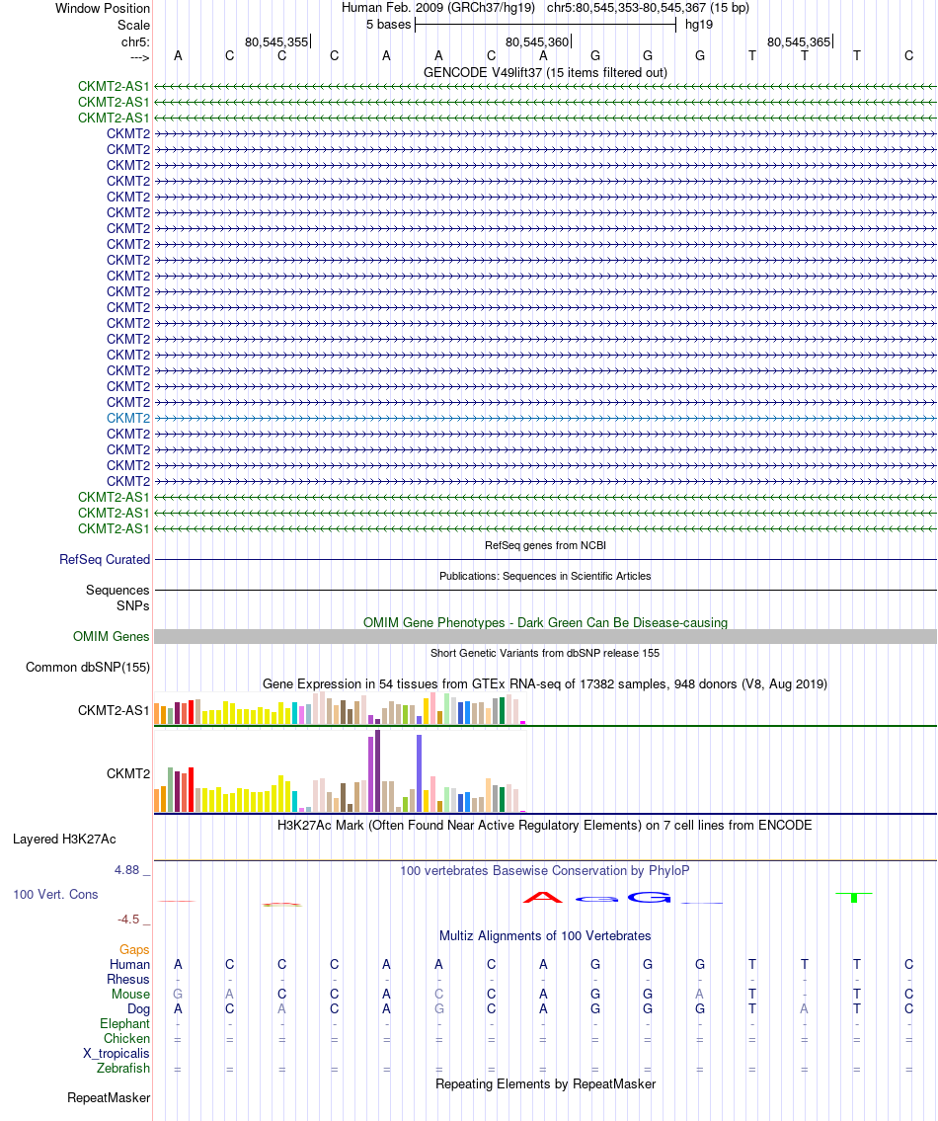The width and height of the screenshot is (938, 1121).
Task: Click CKMT2-AS1 label beside expression bar chart
Action: pos(114,711)
